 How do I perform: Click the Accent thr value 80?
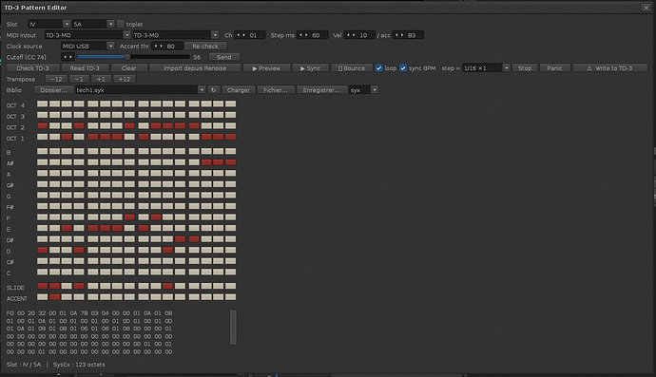(171, 46)
